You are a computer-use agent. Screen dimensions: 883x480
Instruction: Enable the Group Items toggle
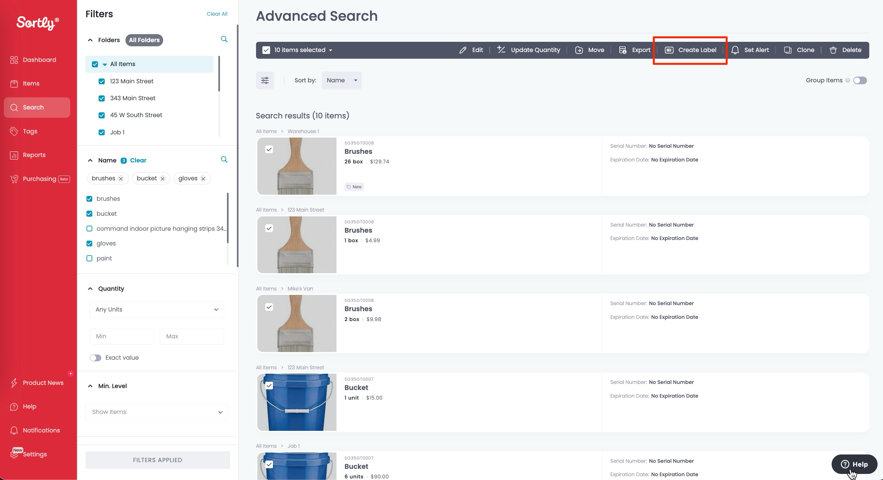(860, 80)
